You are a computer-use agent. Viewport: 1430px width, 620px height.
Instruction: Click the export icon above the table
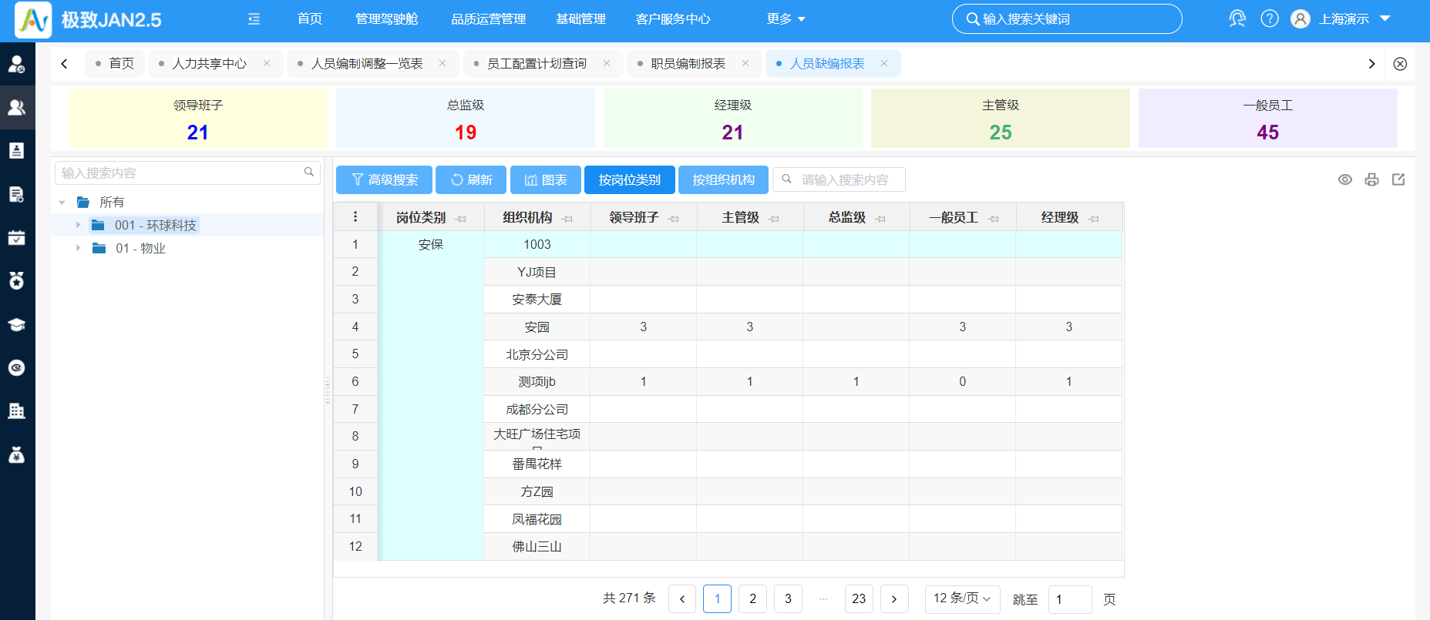(1398, 179)
